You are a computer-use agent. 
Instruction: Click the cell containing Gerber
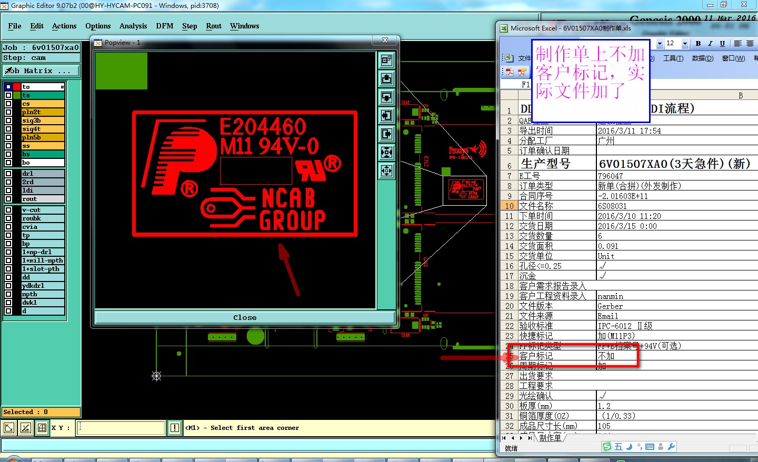677,306
